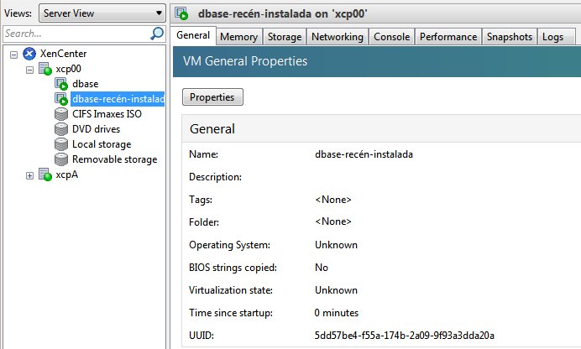Viewport: 581px width, 349px height.
Task: Click the Folder value <None>
Action: [333, 221]
